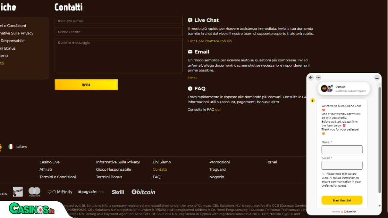Screen dimensions: 388x218
Task: Open the yellow Email link
Action: (192, 78)
